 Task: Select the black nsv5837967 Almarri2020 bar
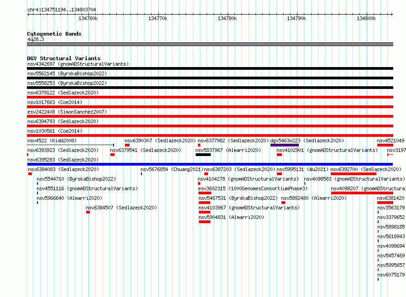click(203, 155)
